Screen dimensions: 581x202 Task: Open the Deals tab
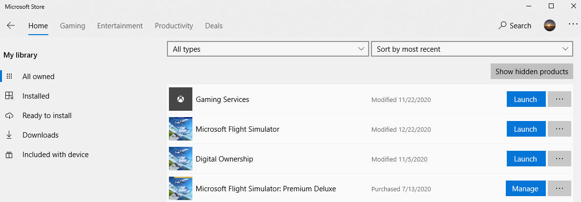click(x=214, y=25)
